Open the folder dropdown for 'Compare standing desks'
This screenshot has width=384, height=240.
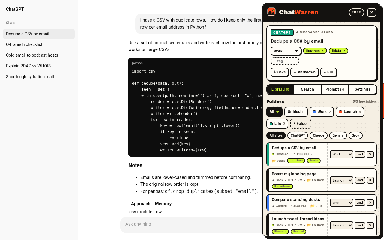341,203
